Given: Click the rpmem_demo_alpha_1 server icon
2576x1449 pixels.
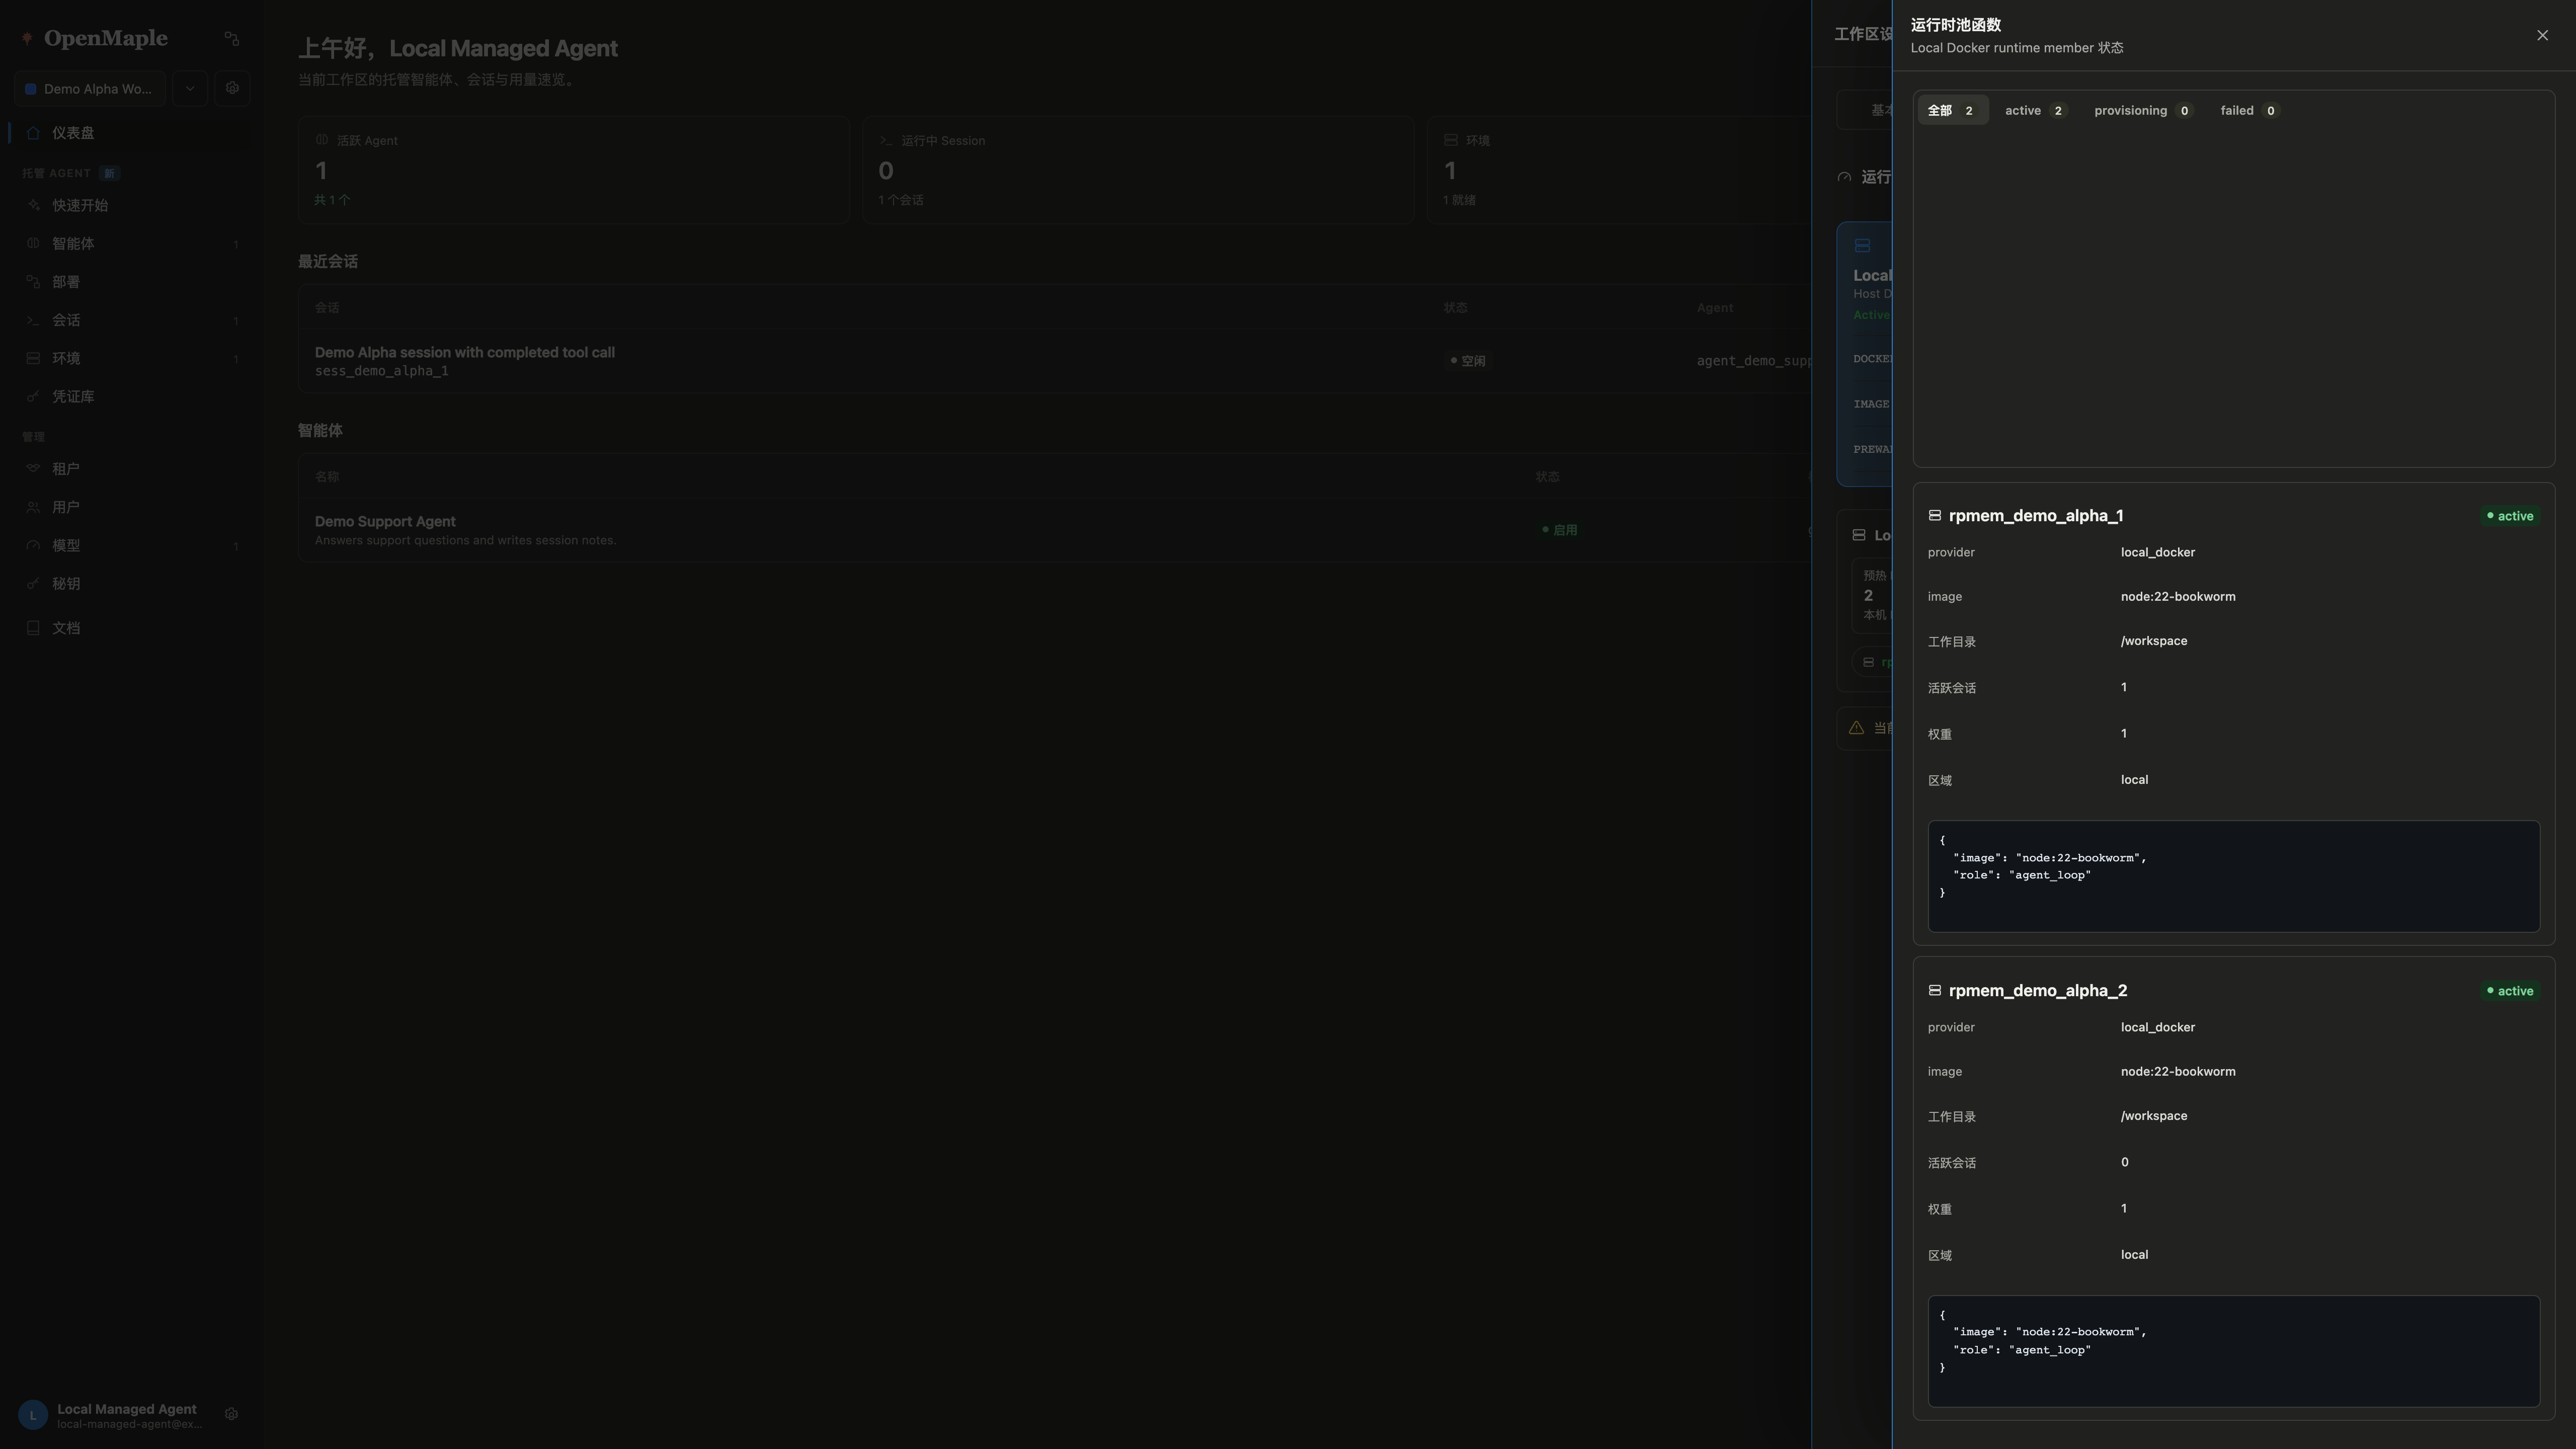Looking at the screenshot, I should tap(1934, 516).
